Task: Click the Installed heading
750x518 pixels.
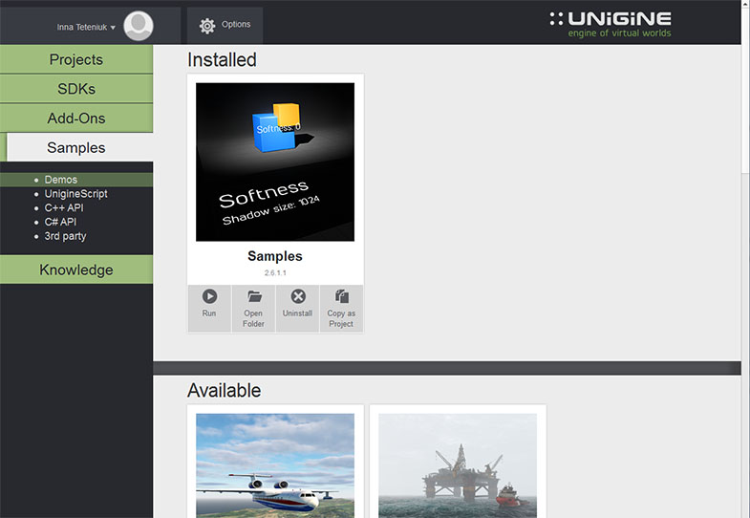Action: (x=222, y=60)
